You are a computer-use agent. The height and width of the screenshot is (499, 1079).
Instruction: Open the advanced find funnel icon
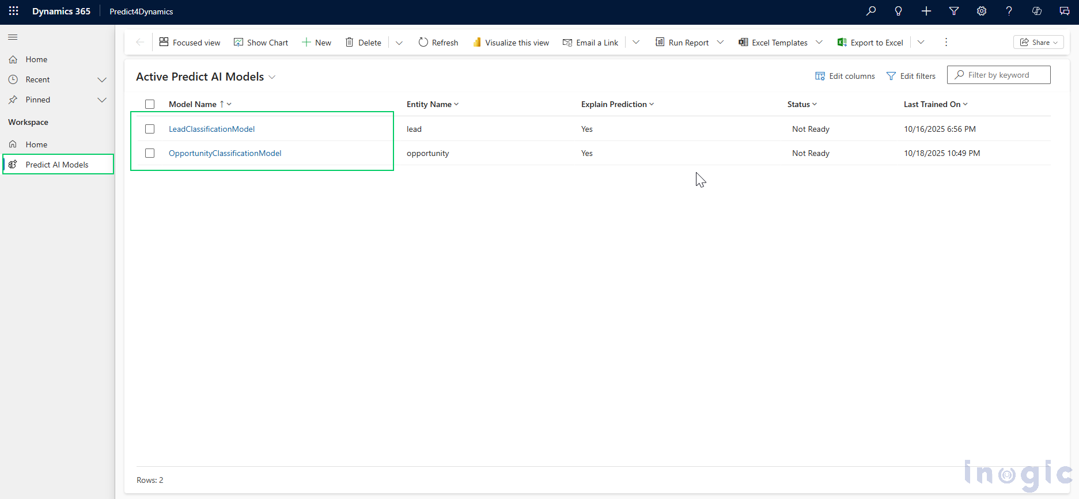click(953, 11)
